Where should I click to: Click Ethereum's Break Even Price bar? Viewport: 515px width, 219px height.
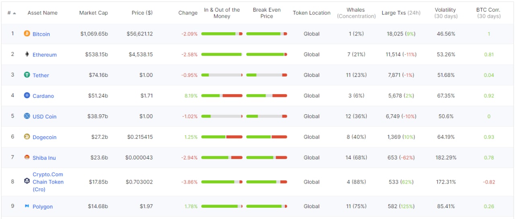[266, 54]
